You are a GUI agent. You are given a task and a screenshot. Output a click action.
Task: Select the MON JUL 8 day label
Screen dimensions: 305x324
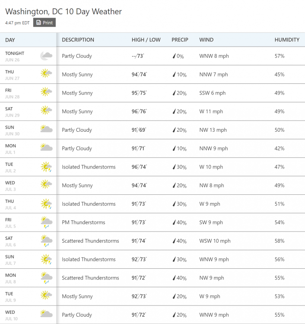[x=11, y=277]
